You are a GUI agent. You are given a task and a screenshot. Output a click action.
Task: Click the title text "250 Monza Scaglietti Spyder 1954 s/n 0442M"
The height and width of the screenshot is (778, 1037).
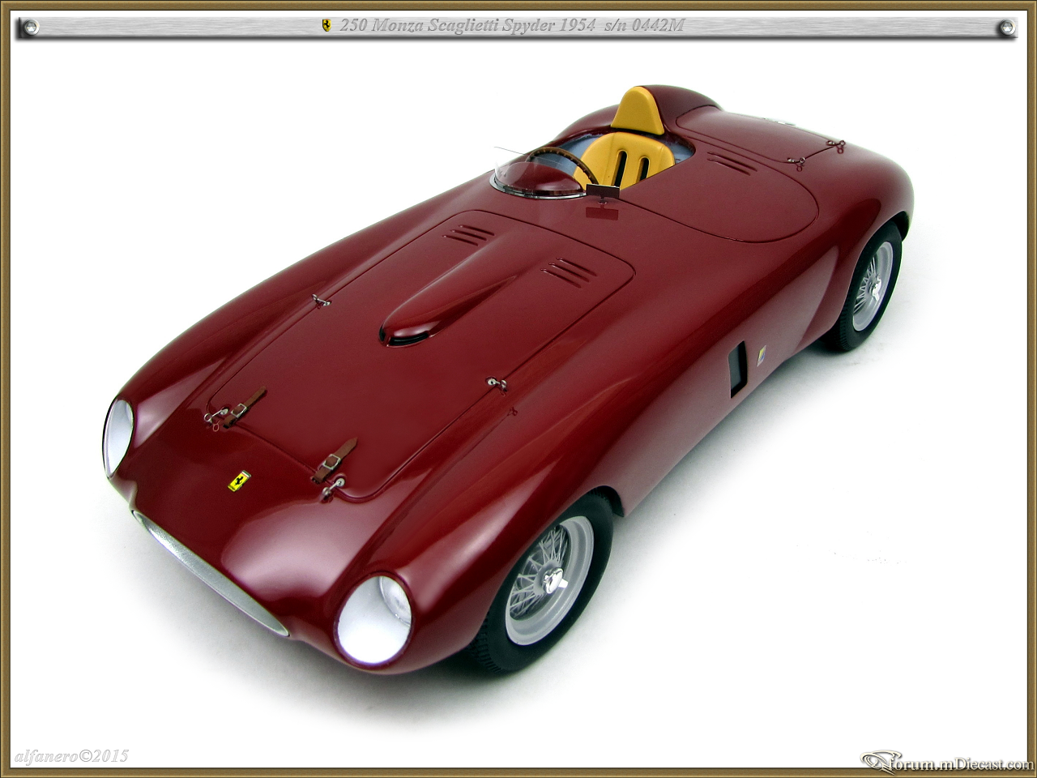pyautogui.click(x=512, y=26)
